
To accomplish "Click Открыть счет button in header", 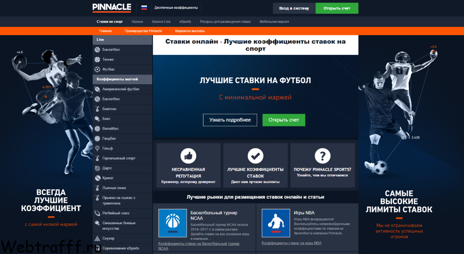I will click(337, 8).
